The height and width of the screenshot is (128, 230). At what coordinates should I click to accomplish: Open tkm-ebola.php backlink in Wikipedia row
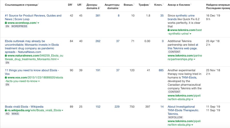(184, 123)
